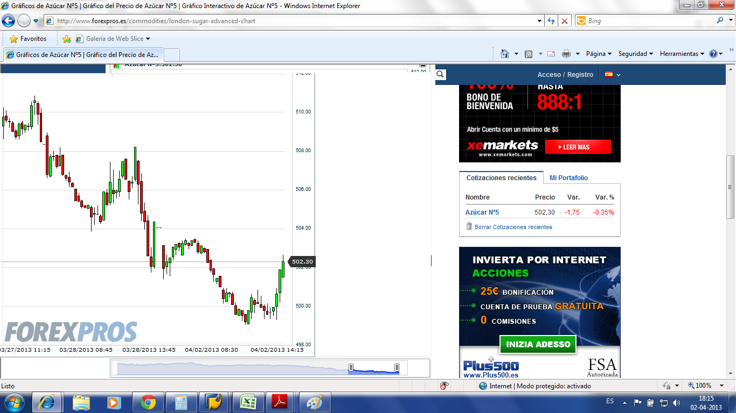Click the volume speaker tray icon
Viewport: 736px width, 413px height.
(676, 402)
